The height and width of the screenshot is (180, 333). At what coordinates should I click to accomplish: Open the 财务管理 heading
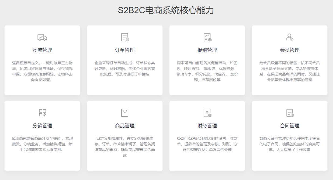pos(207,126)
